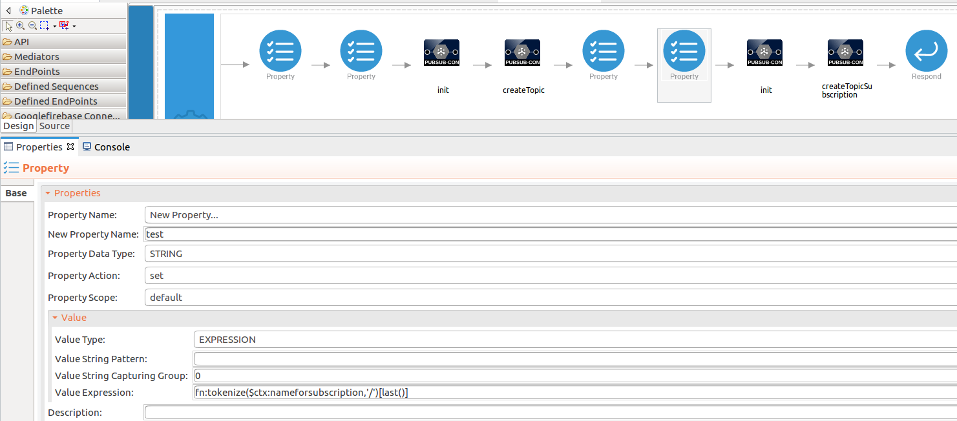Click the Description input field
Screen dimensions: 957x421
(x=551, y=413)
